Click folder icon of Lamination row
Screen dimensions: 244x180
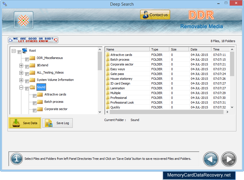pyautogui.click(x=108, y=88)
